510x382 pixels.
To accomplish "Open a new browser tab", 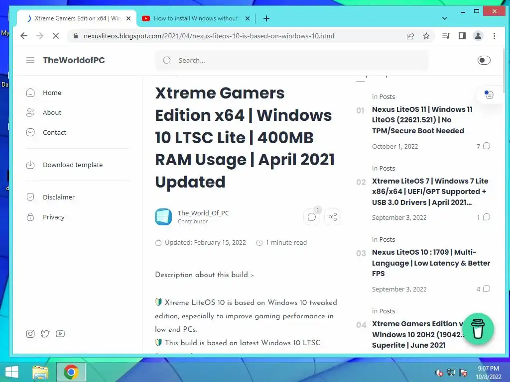I will click(266, 18).
